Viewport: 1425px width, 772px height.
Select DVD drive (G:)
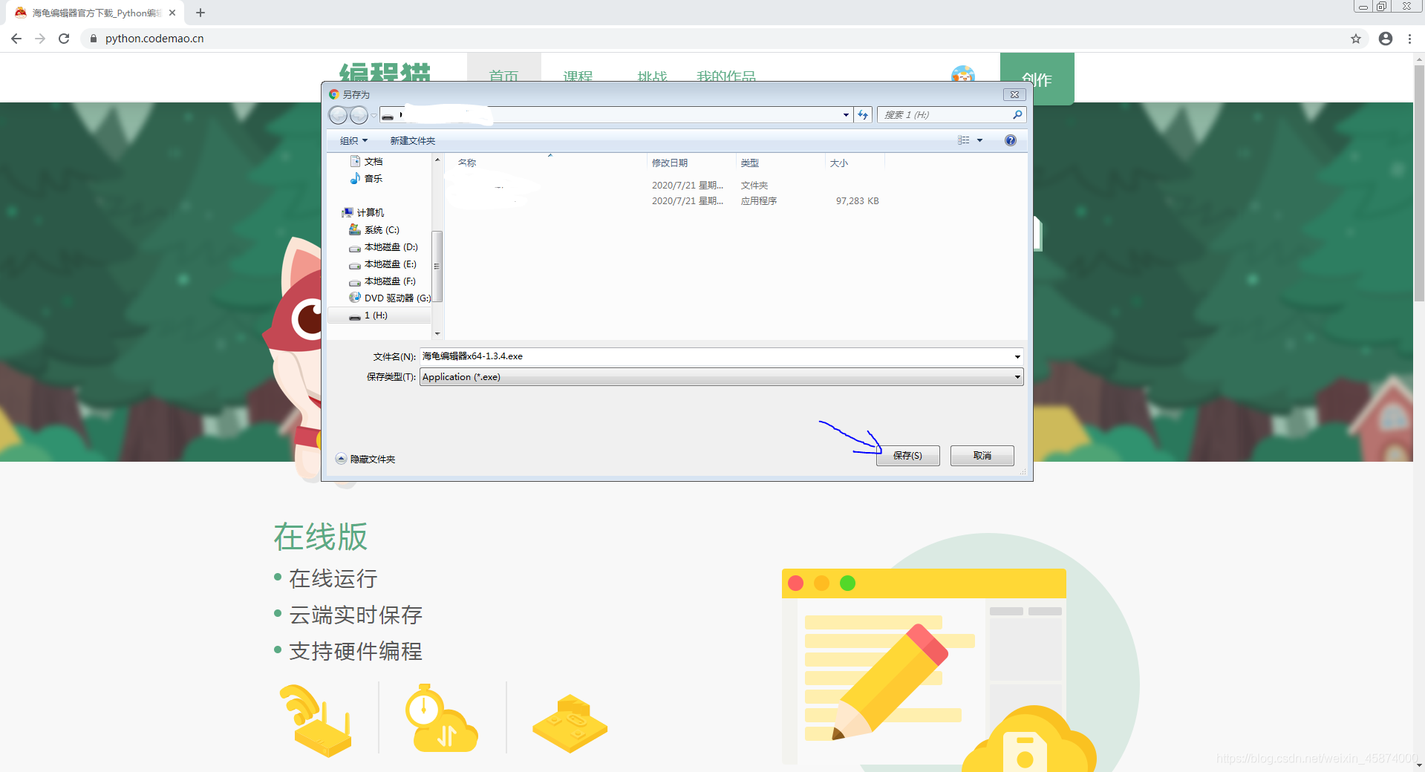click(x=390, y=298)
